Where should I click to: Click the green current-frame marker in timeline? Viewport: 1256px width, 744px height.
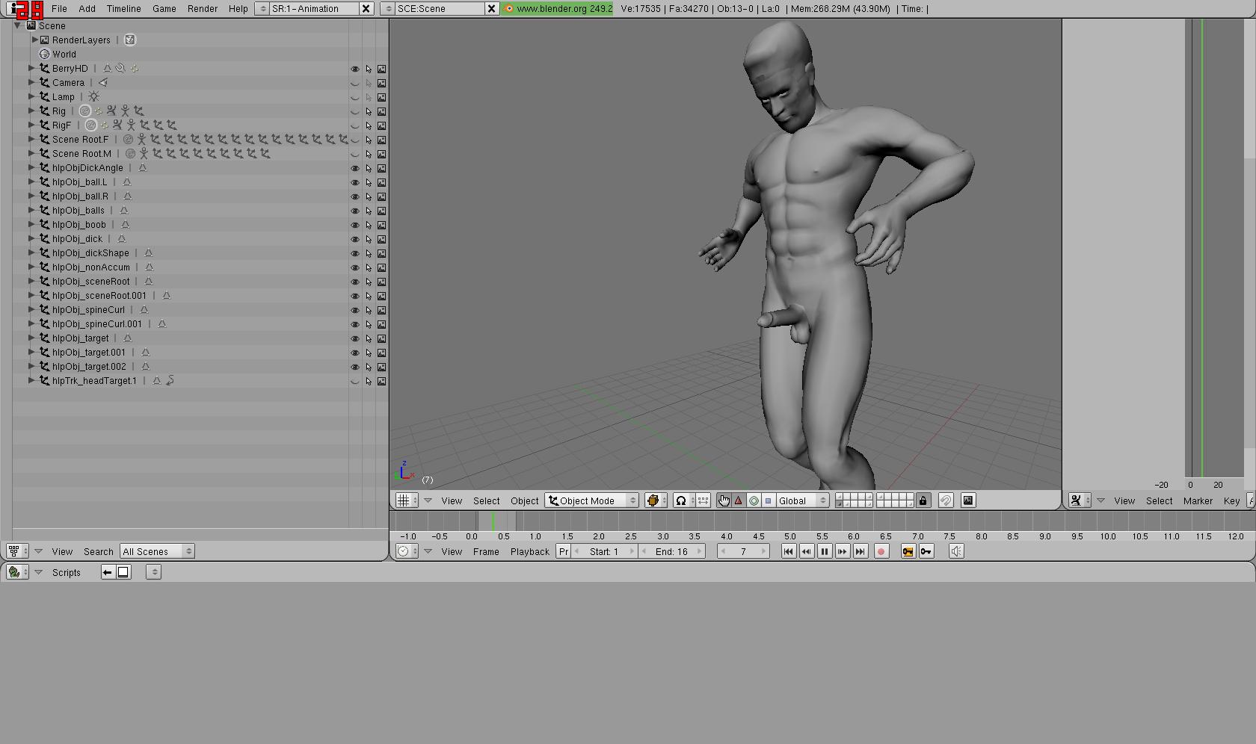[493, 521]
